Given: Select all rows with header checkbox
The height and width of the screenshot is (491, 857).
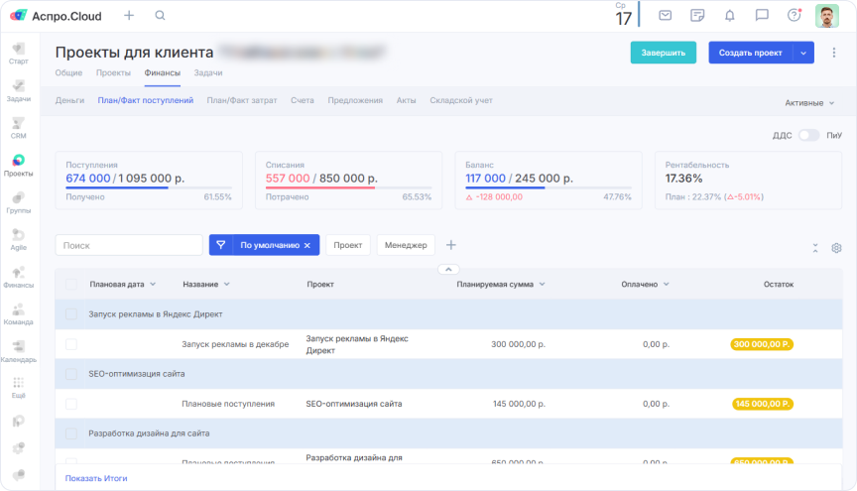Looking at the screenshot, I should click(x=70, y=284).
